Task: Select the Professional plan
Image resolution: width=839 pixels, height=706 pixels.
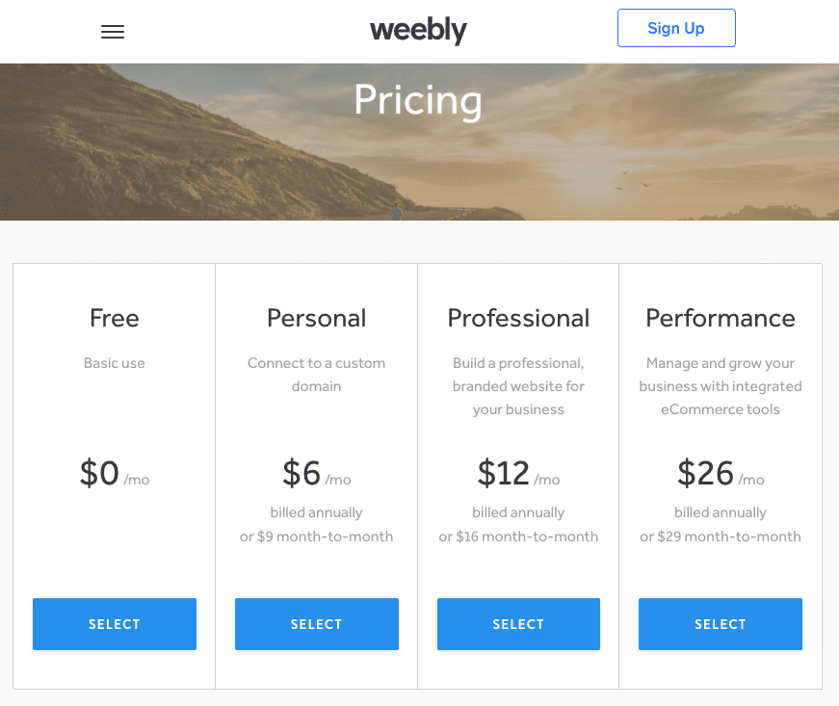Action: coord(518,624)
